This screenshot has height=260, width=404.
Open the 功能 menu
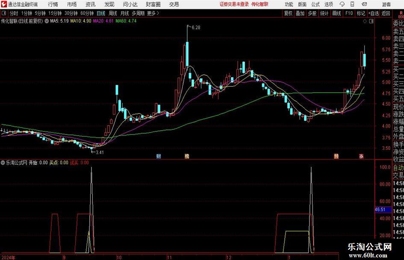289,4
